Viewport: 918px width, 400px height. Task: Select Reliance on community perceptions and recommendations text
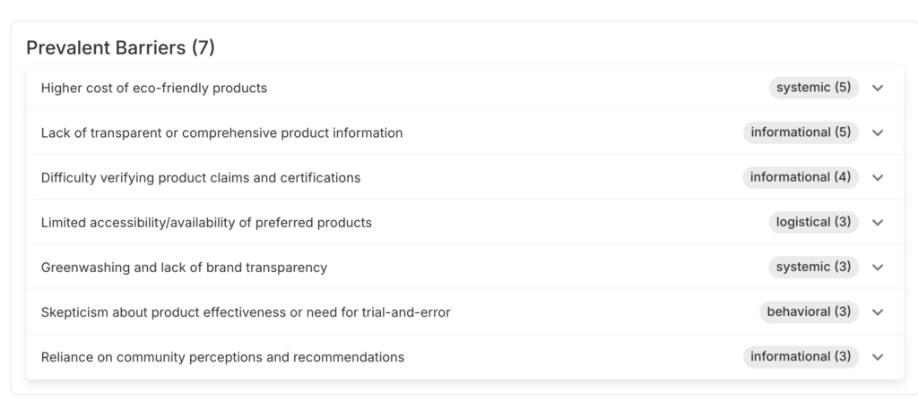pos(222,357)
